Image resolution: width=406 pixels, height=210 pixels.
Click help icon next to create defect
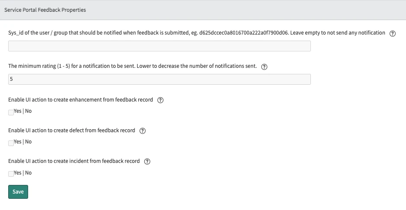[143, 131]
